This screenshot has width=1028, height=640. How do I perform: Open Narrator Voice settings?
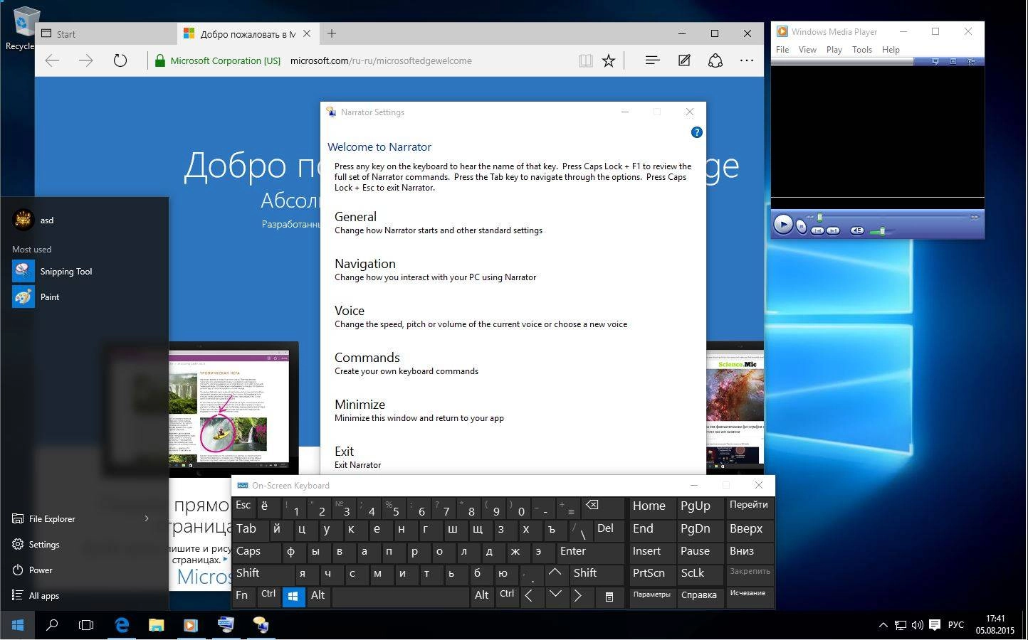(481, 316)
